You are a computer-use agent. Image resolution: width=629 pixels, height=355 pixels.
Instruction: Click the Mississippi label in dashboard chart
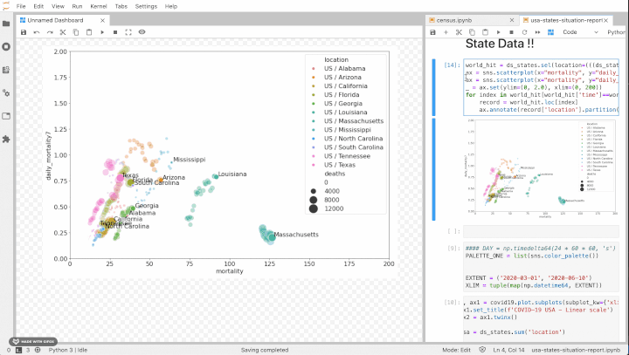pos(190,159)
